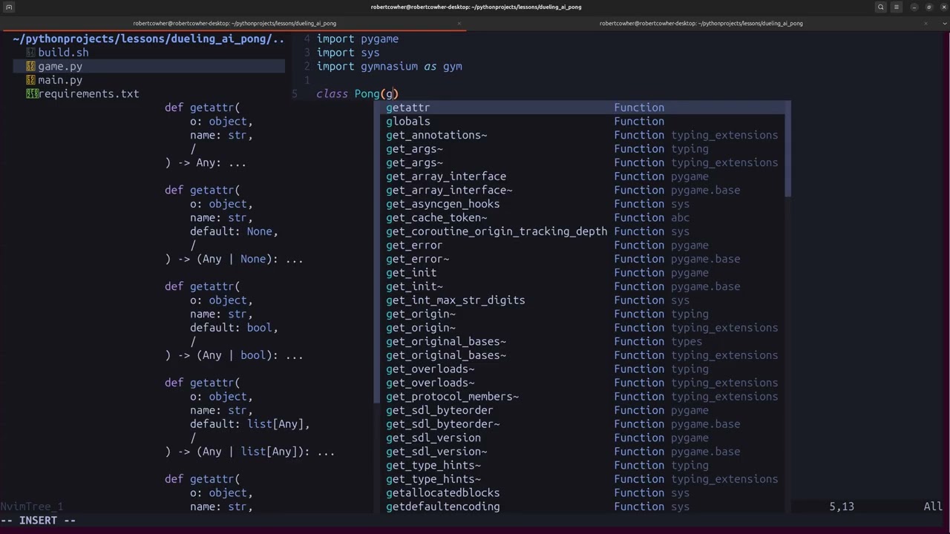Place cursor on 'import pygame' line
The width and height of the screenshot is (950, 534).
point(358,39)
